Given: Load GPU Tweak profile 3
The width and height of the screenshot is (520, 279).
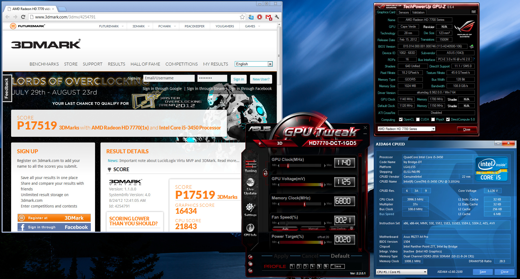Looking at the screenshot, I should click(x=305, y=266).
